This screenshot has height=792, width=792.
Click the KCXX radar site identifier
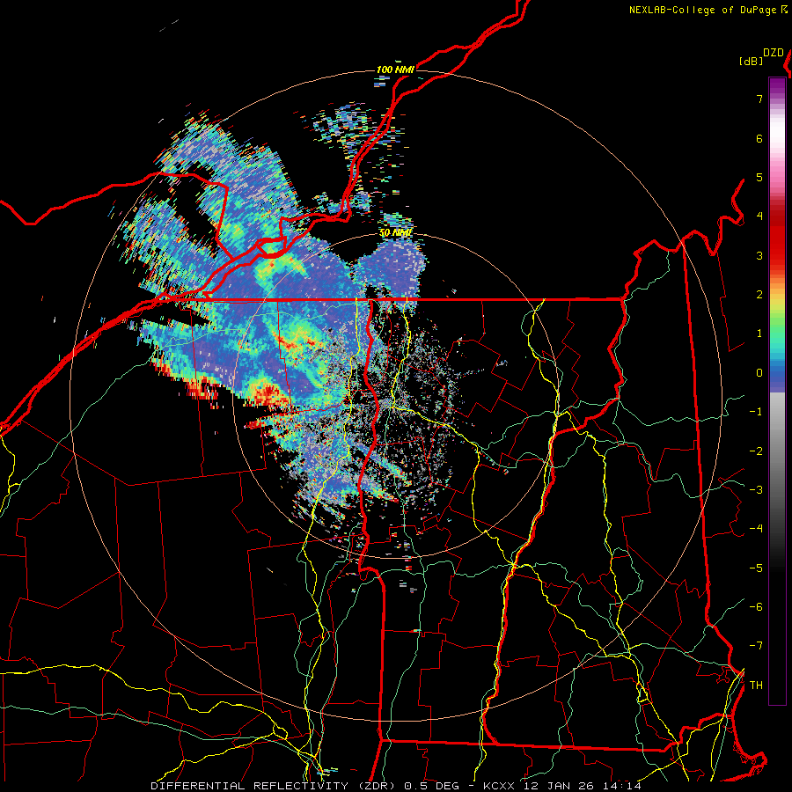pos(499,786)
